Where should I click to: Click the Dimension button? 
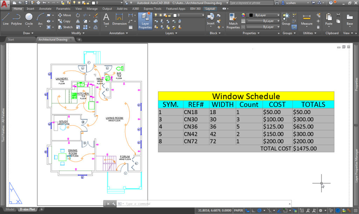pos(119,20)
